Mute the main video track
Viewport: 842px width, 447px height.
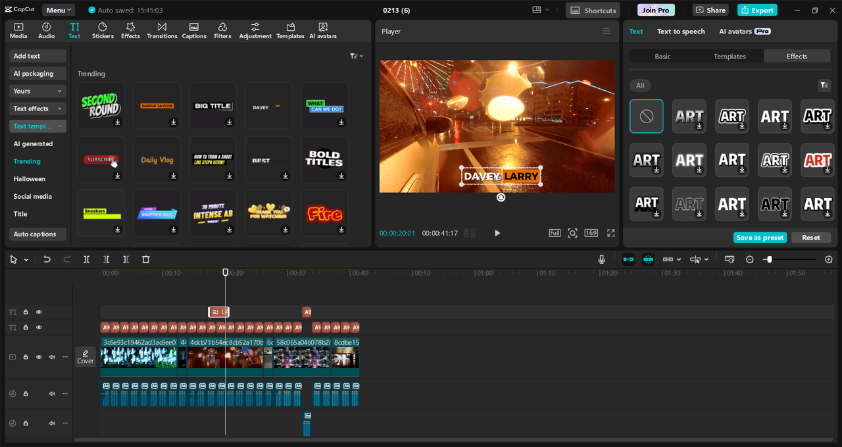(52, 357)
